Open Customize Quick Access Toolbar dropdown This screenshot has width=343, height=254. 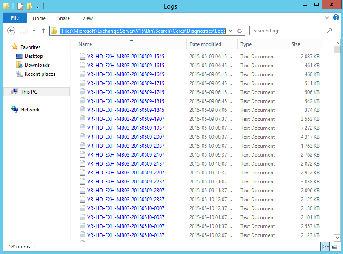coord(37,7)
